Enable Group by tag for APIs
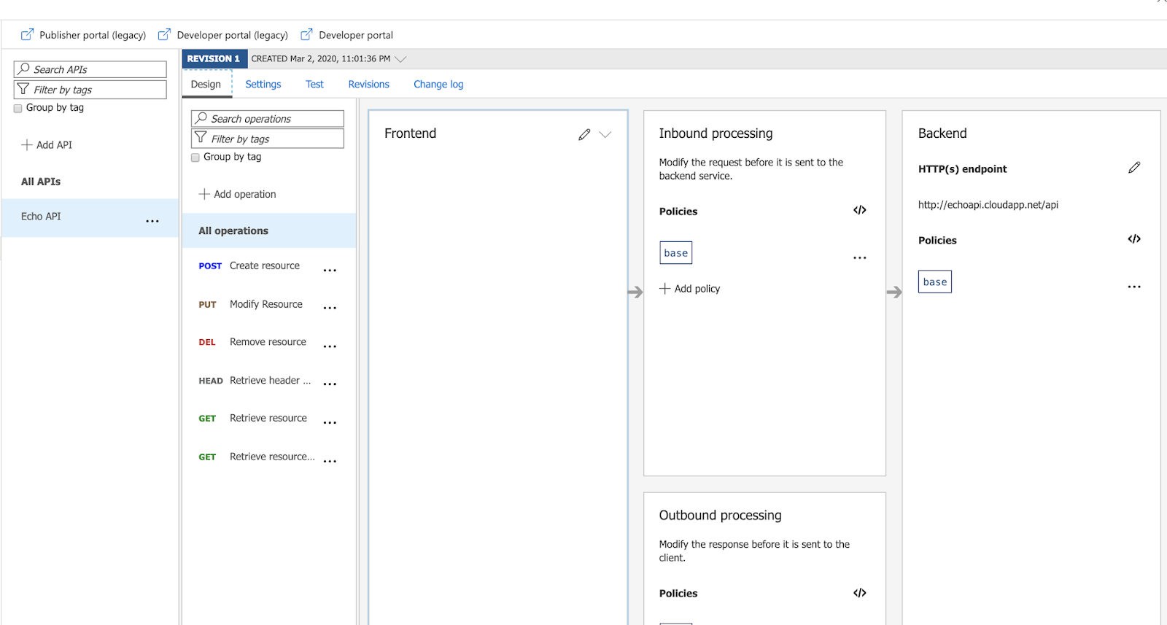Viewport: 1167px width, 625px height. pyautogui.click(x=18, y=109)
